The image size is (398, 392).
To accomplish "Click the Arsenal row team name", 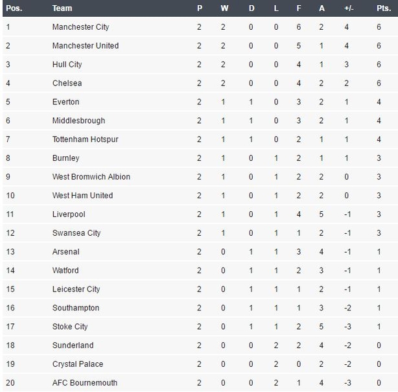I will (x=66, y=251).
